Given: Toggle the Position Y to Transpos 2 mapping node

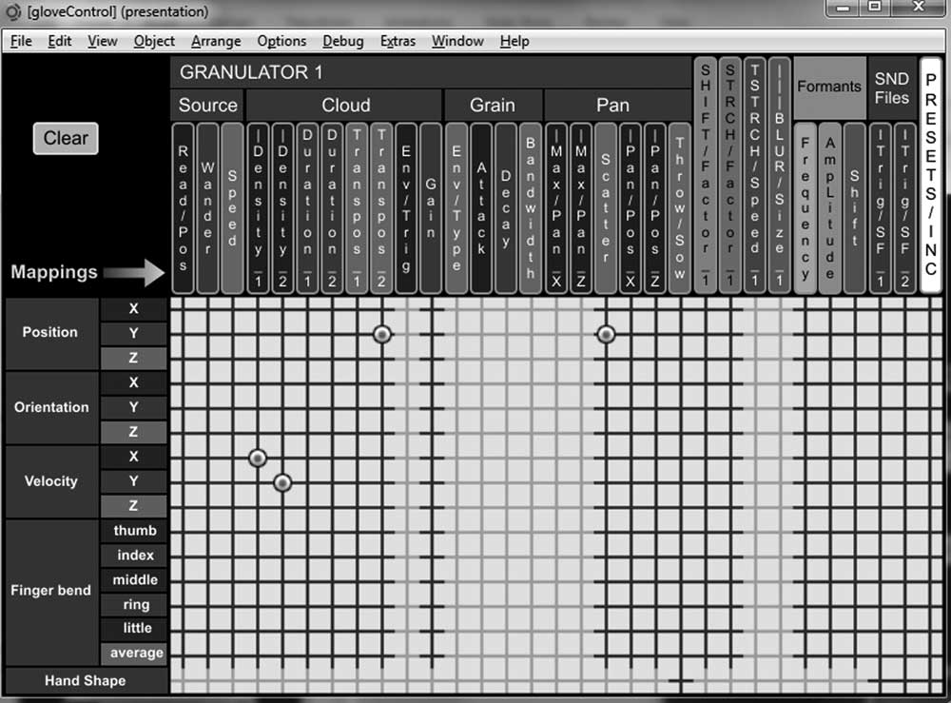Looking at the screenshot, I should (381, 334).
